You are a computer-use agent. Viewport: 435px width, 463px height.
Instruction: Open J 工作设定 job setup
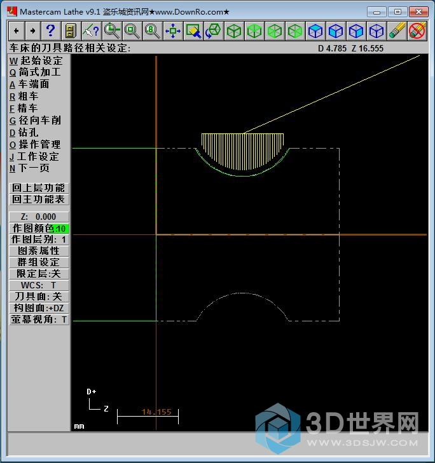34,156
